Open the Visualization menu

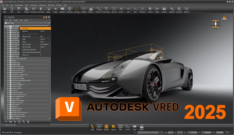coord(19,5)
